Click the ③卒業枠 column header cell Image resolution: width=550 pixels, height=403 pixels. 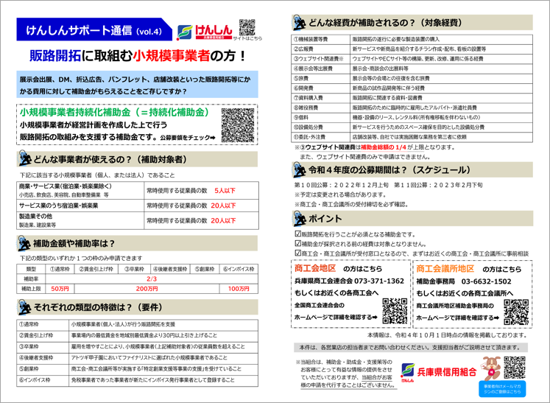pos(134,269)
